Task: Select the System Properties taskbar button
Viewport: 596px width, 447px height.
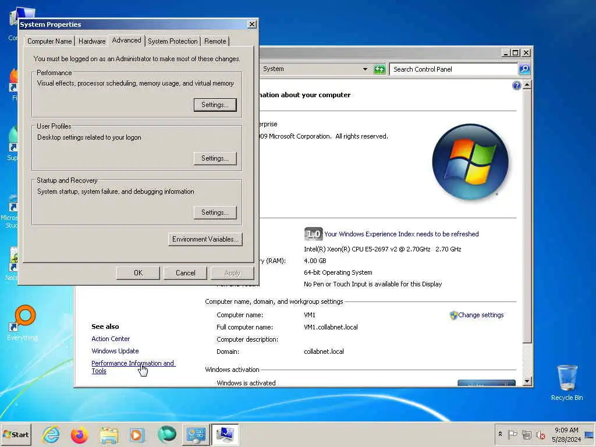Action: [x=225, y=435]
